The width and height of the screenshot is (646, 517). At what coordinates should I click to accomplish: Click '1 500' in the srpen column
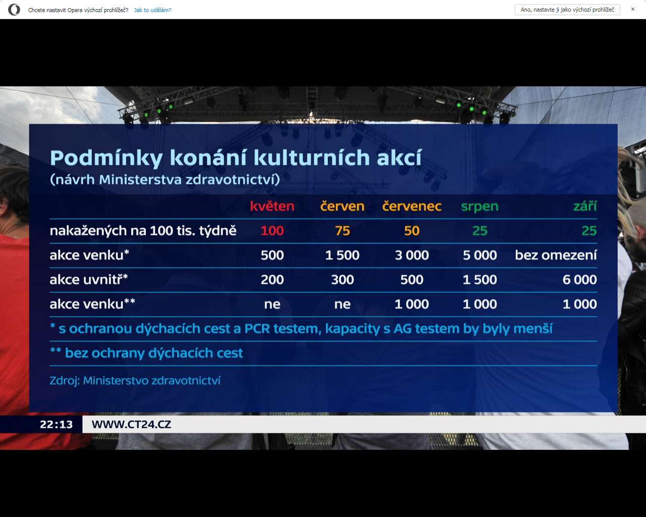480,280
